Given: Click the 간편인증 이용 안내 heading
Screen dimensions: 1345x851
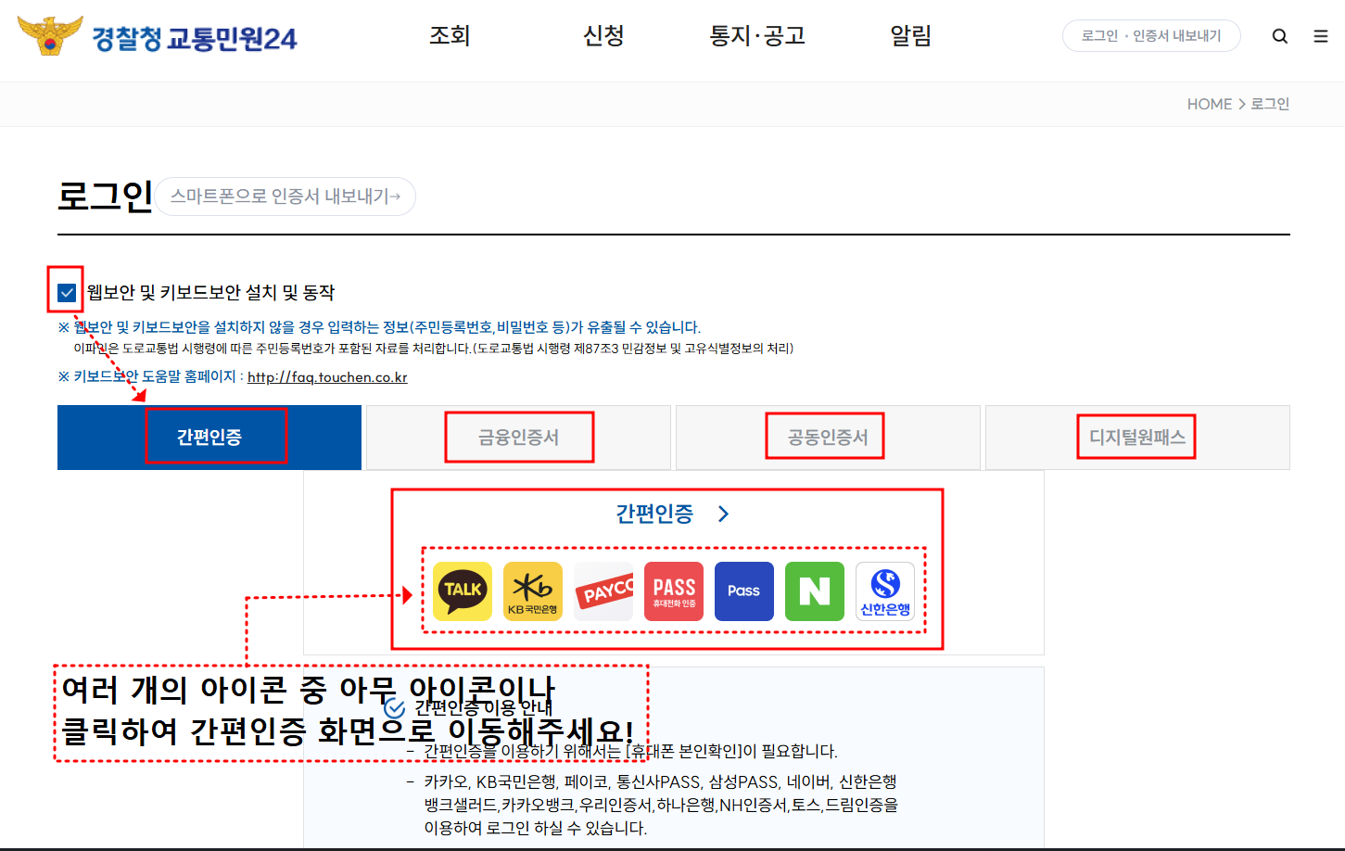Looking at the screenshot, I should 483,708.
